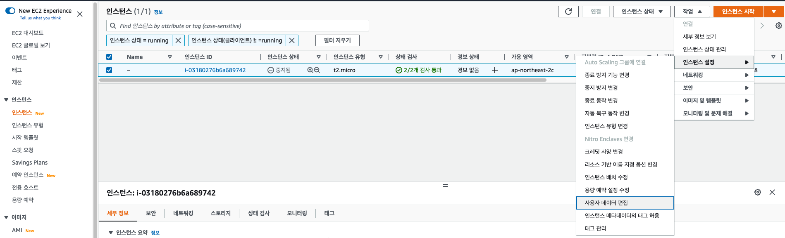Toggle the New EC2 Experience switch
This screenshot has height=238, width=785.
(10, 11)
